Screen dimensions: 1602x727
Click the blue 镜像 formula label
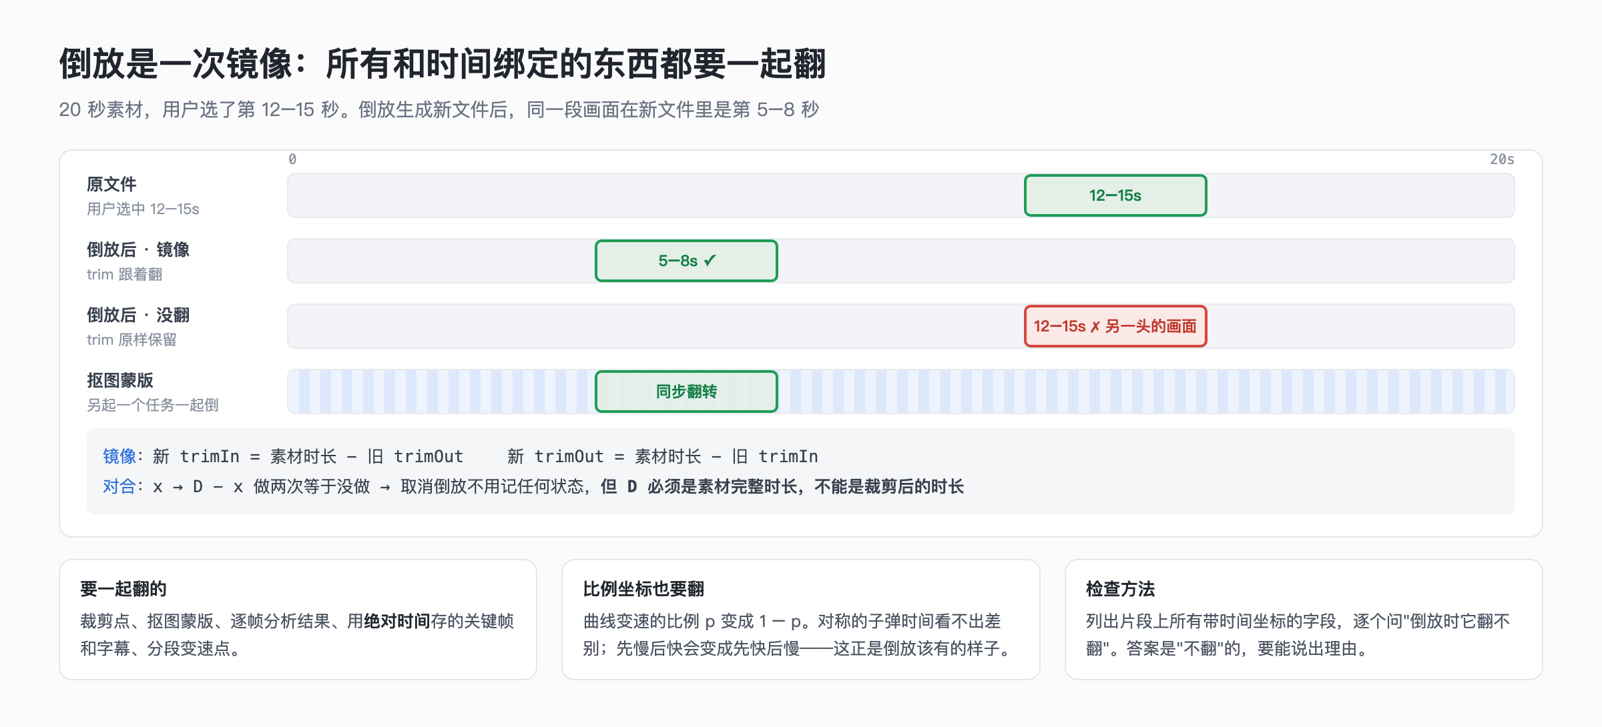(x=119, y=456)
